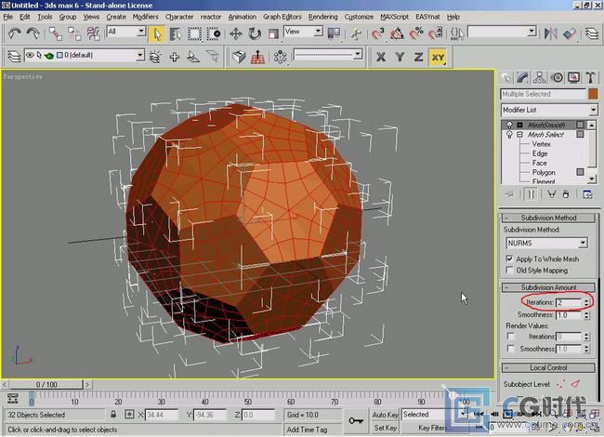Restrict transform to the XY plane
Screen dimensions: 604x437
(438, 58)
